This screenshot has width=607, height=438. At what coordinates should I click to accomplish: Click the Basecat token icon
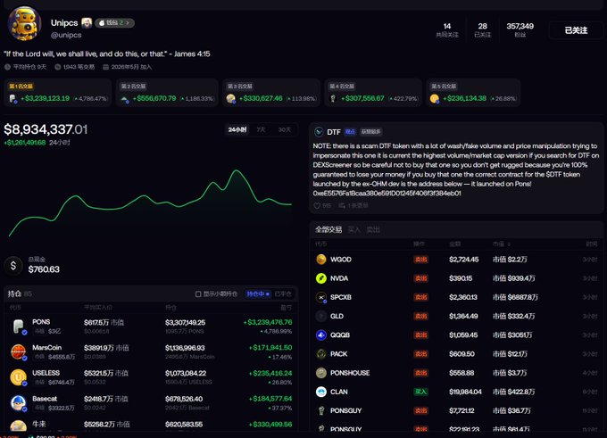(19, 403)
